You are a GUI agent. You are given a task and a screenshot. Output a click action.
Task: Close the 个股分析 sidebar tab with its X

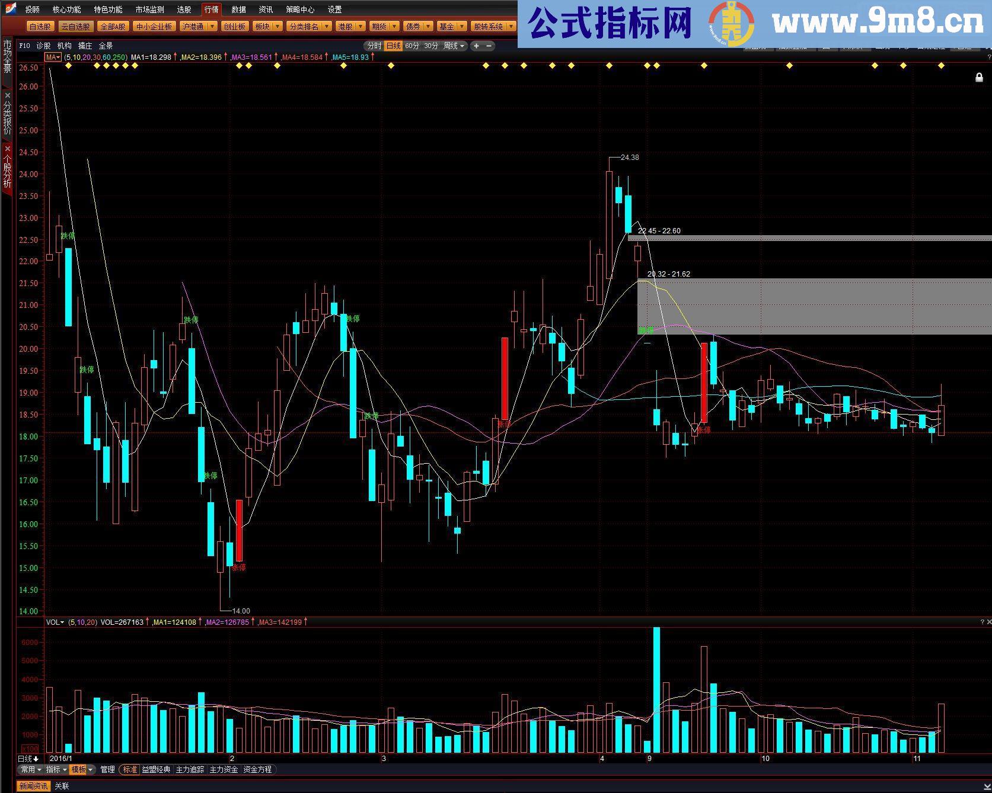point(8,149)
